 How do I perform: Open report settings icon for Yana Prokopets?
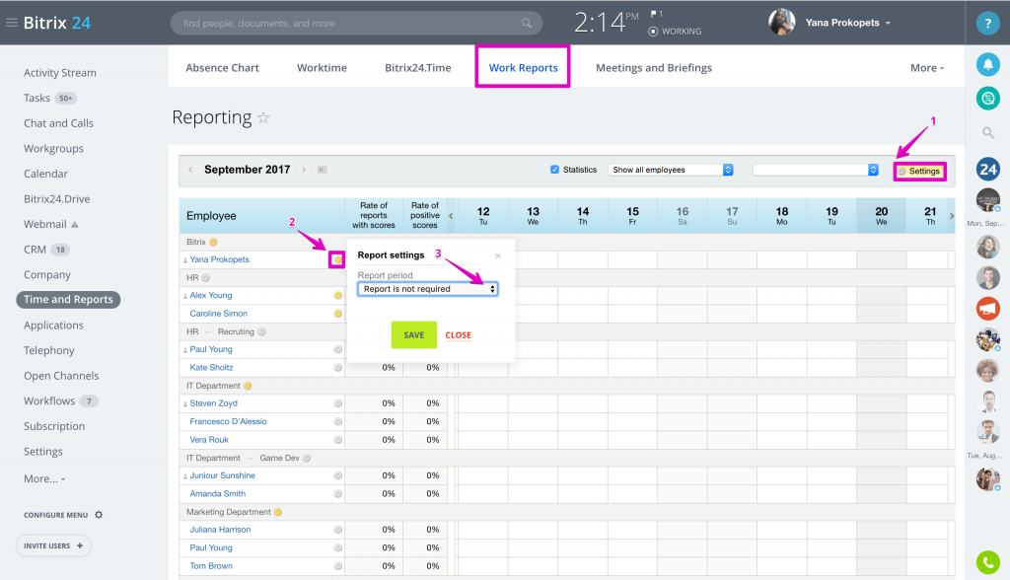[337, 259]
